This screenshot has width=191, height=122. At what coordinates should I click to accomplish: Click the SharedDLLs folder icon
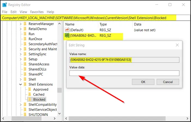(25, 69)
